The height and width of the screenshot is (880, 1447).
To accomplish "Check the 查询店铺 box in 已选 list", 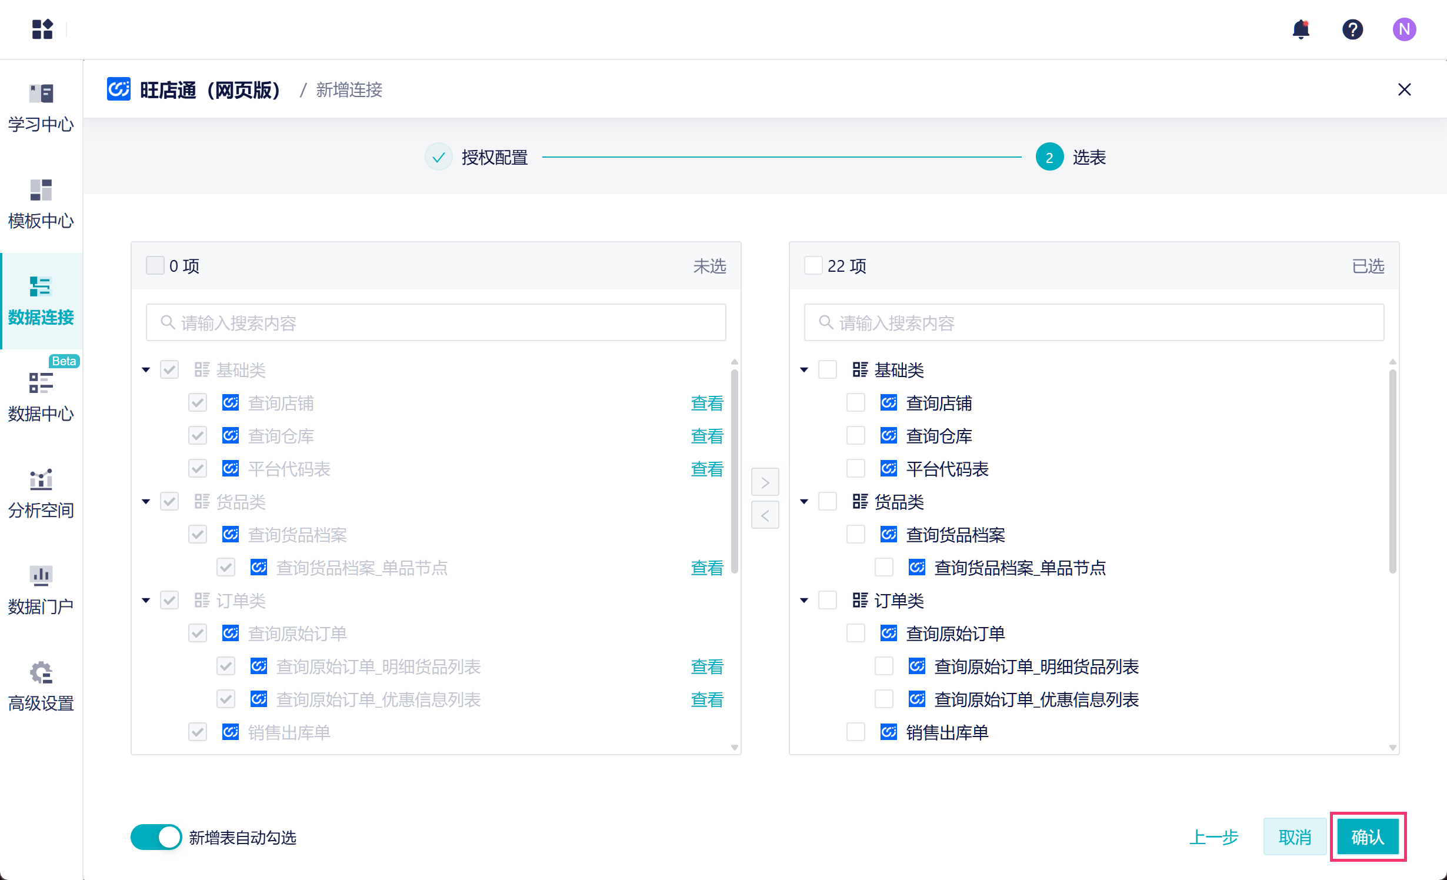I will pos(855,403).
